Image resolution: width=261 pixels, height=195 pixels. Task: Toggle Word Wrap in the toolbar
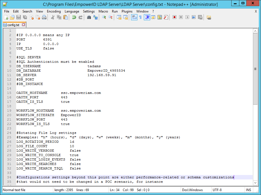click(134, 17)
